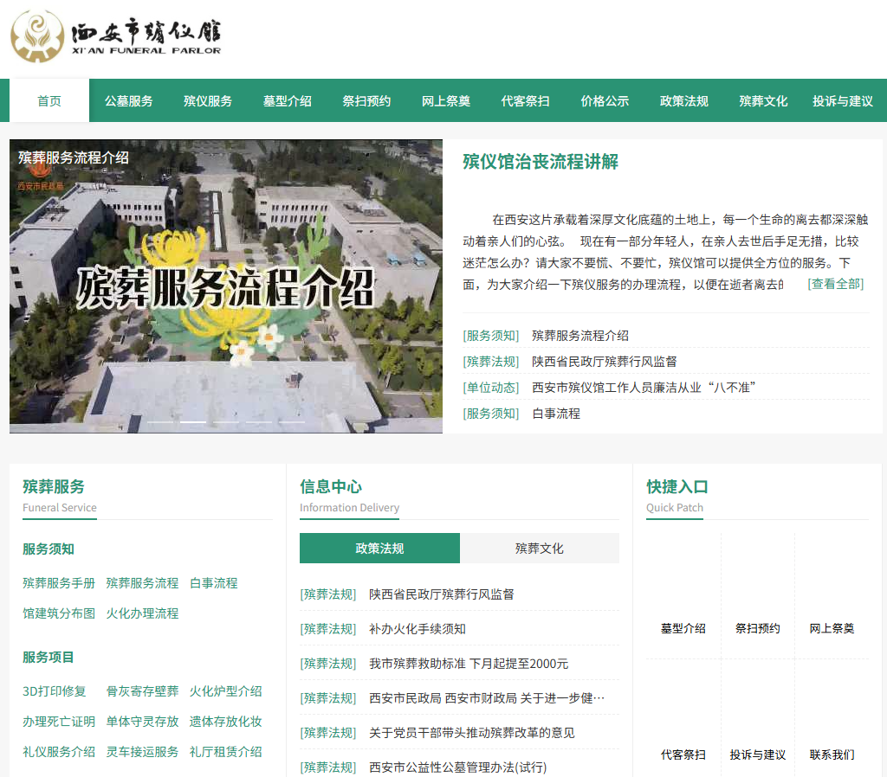887x777 pixels.
Task: Click the Xi'an Funeral Parlor logo
Action: tap(116, 35)
